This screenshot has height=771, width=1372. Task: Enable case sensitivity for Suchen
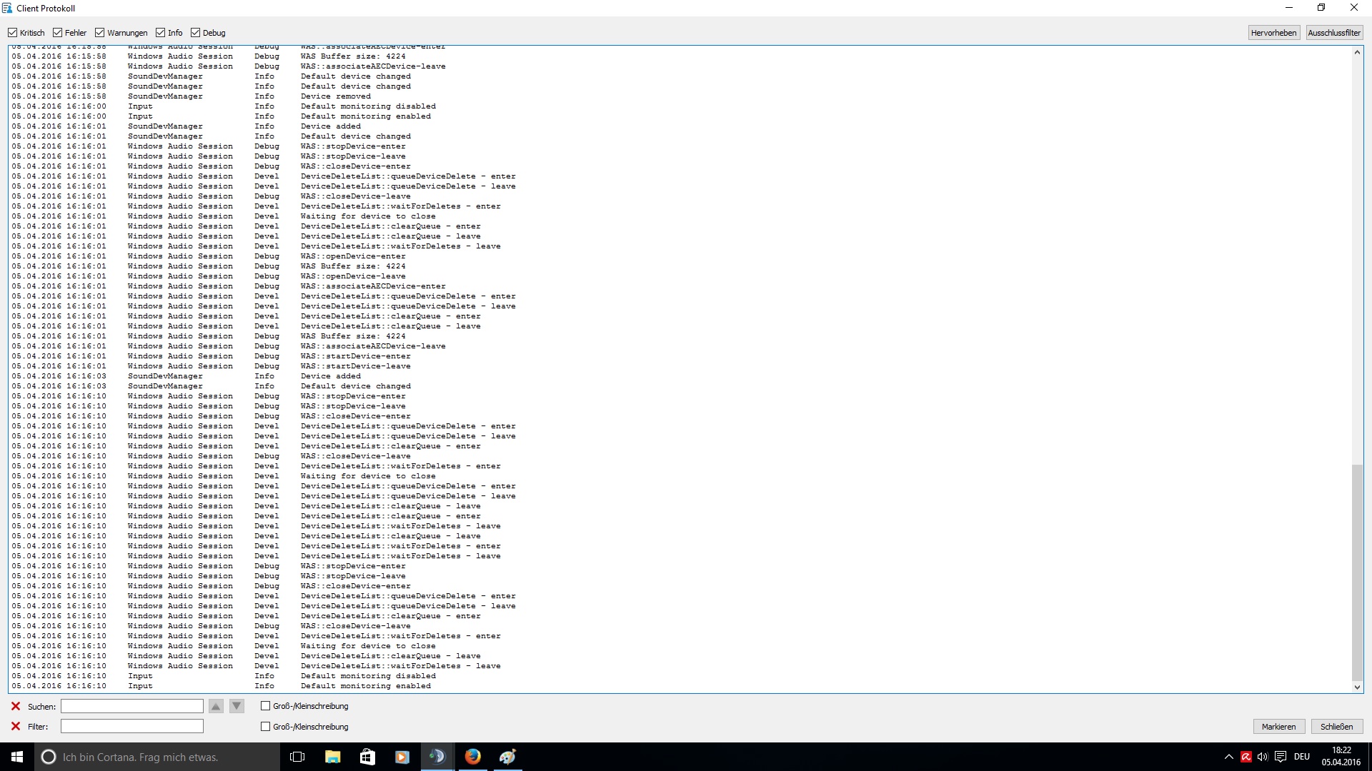click(x=266, y=706)
